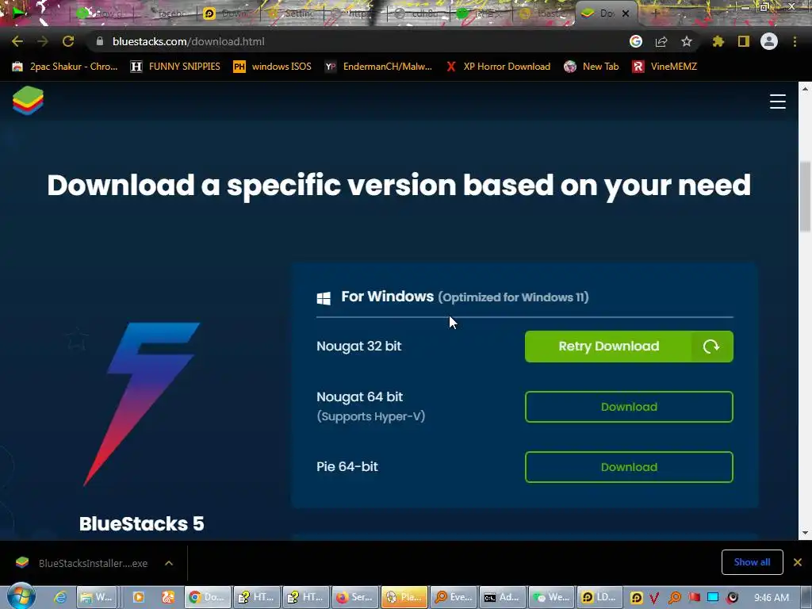Switch to the Chrome 'Do...' taskbar item

pyautogui.click(x=207, y=597)
